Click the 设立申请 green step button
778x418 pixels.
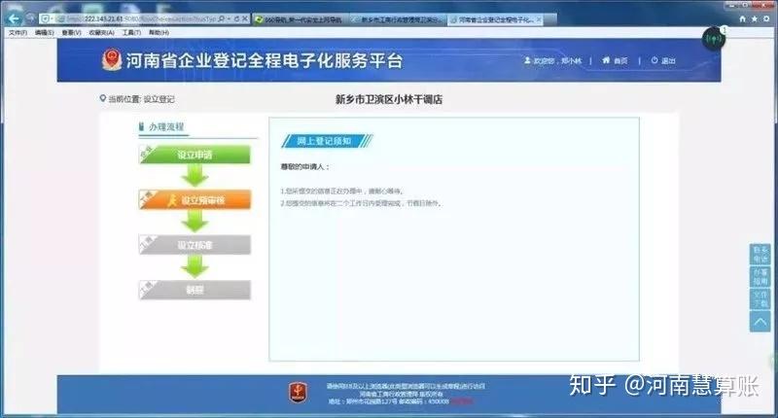click(x=194, y=155)
